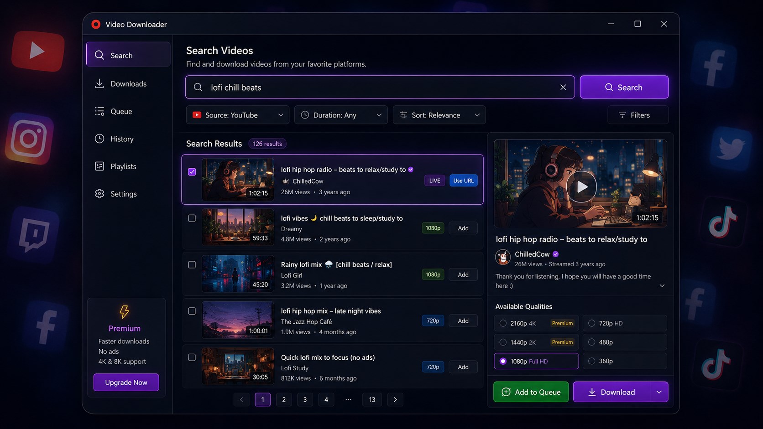Expand the video description chevron

coord(662,286)
